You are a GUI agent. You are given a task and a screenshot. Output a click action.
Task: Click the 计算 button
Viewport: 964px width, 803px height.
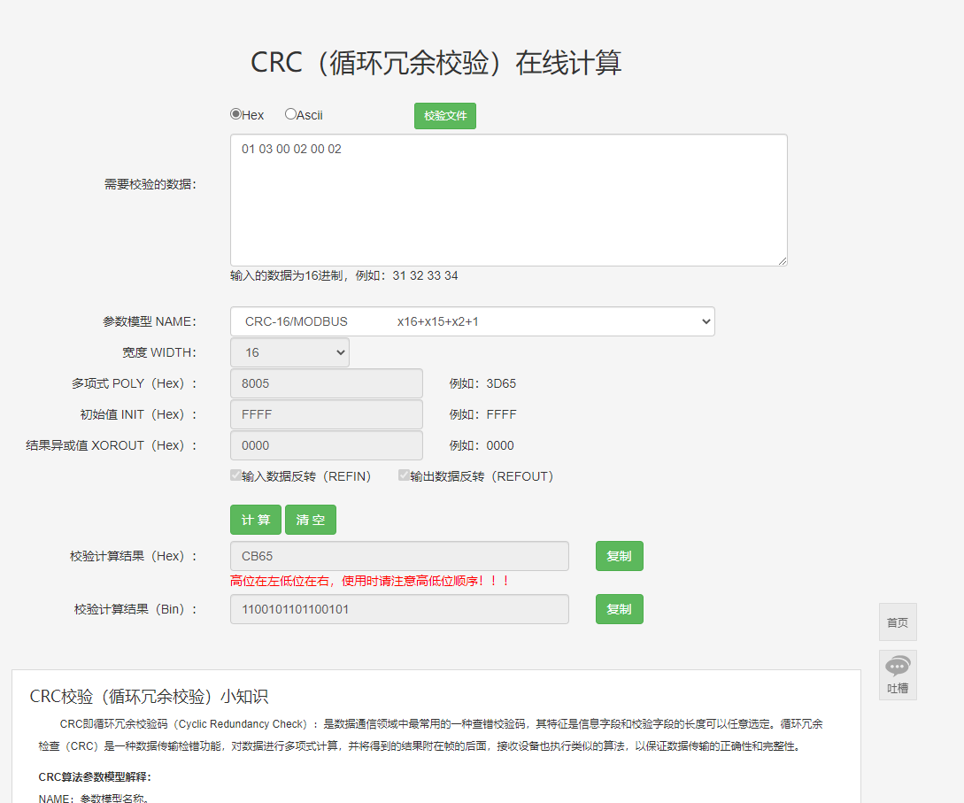tap(256, 520)
